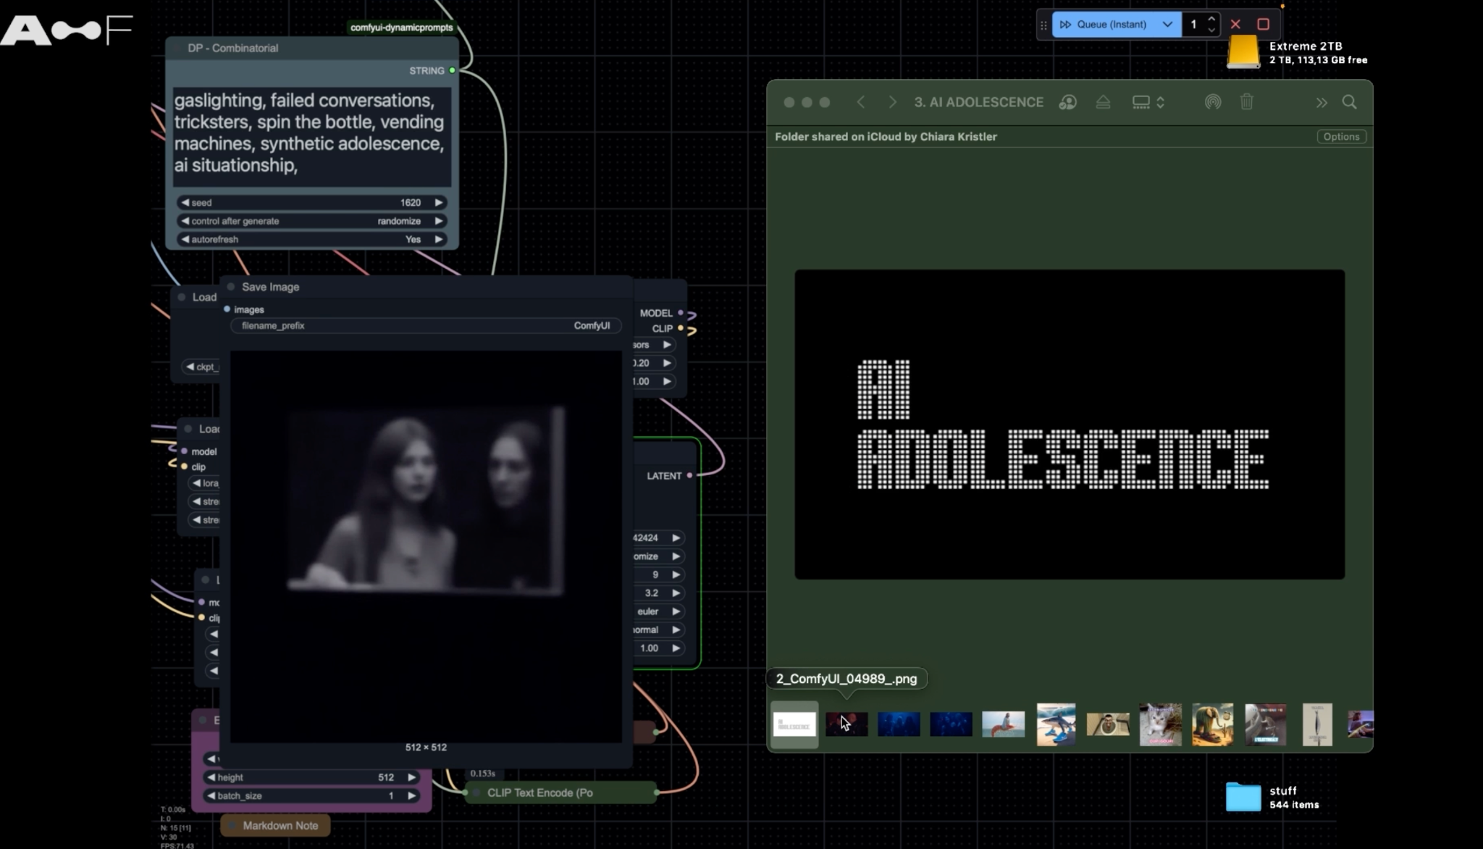Select the Extreme 2TB drive on desktop
This screenshot has width=1483, height=849.
(1243, 52)
